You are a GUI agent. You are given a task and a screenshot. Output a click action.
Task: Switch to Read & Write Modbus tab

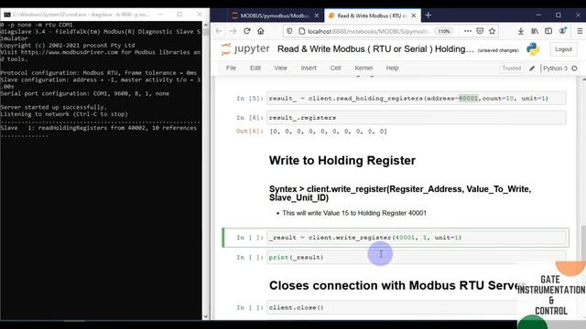372,16
